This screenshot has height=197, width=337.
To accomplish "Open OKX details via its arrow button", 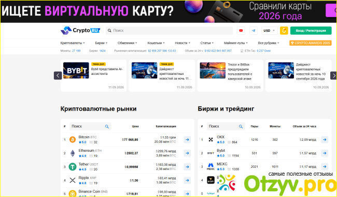I will click(325, 140).
